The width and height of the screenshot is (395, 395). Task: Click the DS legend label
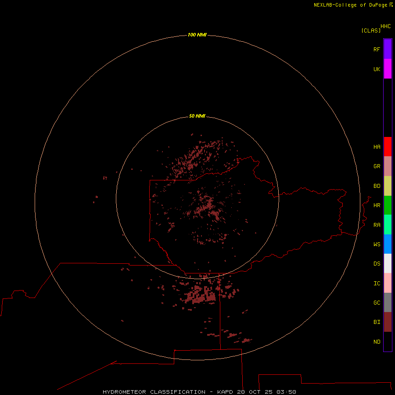[377, 264]
